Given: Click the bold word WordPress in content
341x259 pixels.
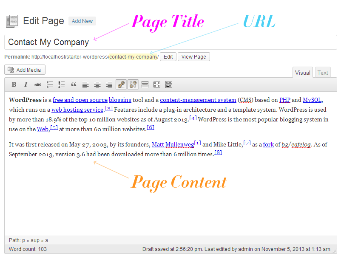Looking at the screenshot, I should coord(25,100).
